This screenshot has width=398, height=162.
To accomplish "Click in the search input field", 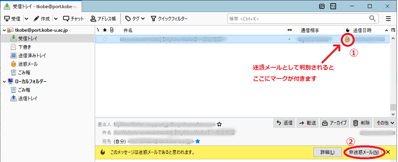I will click(297, 18).
